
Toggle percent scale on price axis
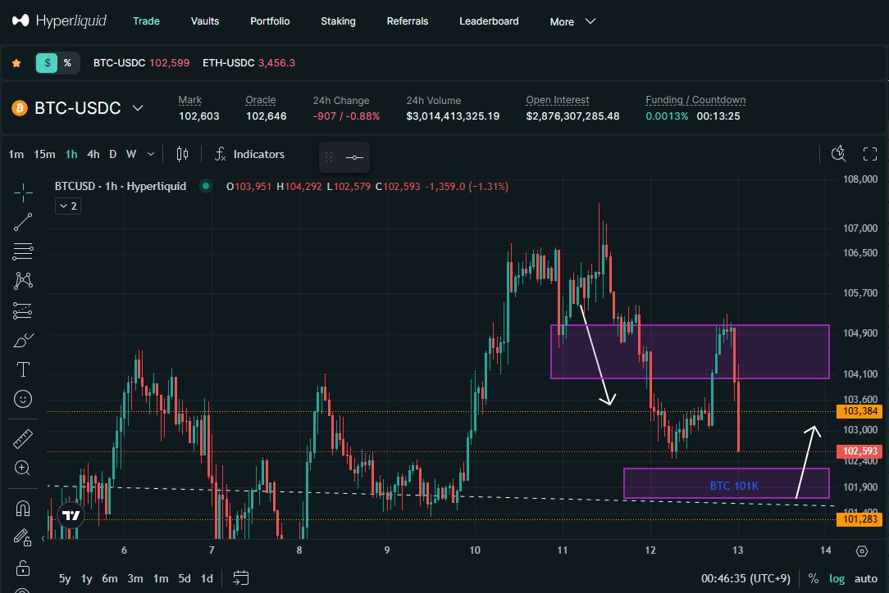coord(813,578)
